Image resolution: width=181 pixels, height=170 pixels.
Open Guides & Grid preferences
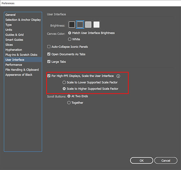click(14, 35)
